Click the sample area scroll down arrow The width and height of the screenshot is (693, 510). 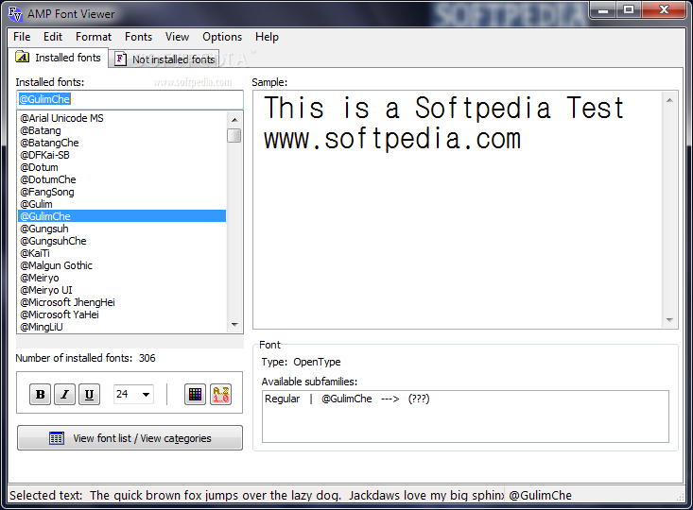pos(669,319)
